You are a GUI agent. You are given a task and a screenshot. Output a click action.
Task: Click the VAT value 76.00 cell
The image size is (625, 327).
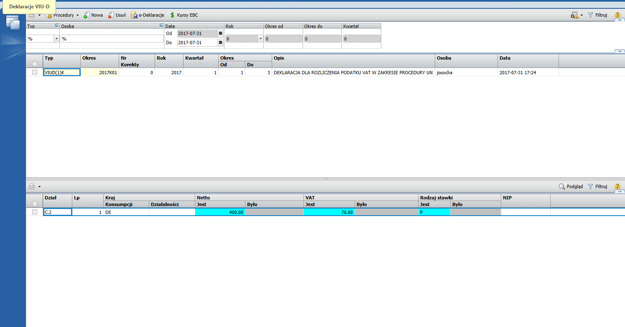pyautogui.click(x=329, y=212)
